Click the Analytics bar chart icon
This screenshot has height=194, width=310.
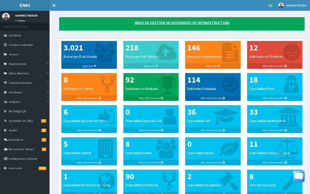click(5, 102)
